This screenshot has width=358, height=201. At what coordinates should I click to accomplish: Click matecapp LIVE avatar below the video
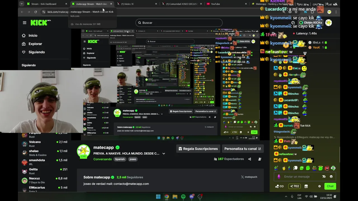(83, 152)
